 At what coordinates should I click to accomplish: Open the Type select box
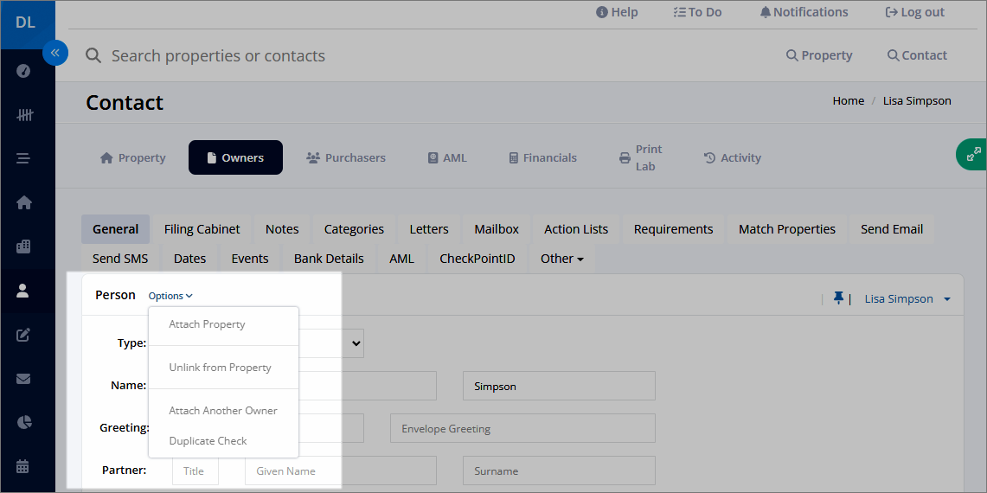click(x=330, y=343)
